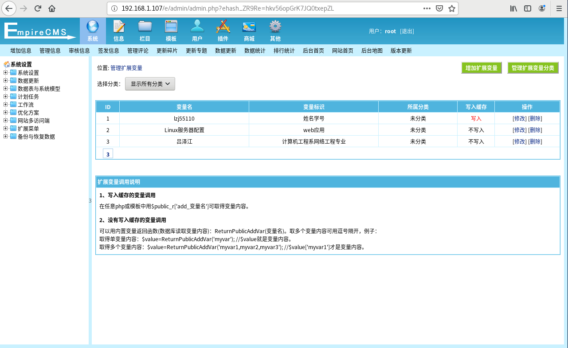Click 增加扩展变量 button
The width and height of the screenshot is (568, 348).
(x=482, y=68)
